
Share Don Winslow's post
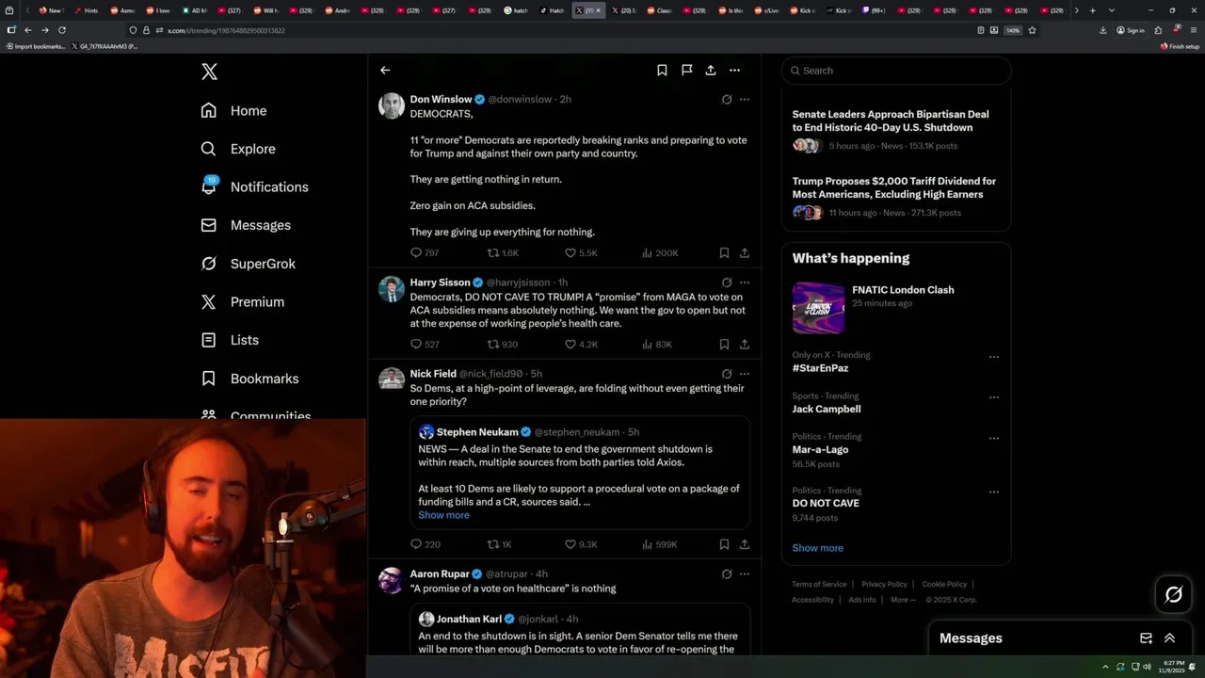click(745, 252)
